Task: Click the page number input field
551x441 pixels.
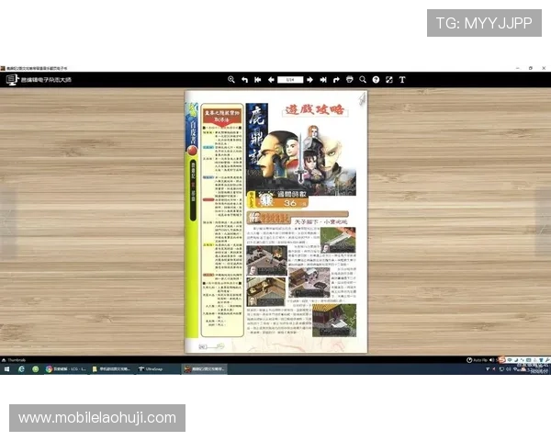Action: [290, 80]
